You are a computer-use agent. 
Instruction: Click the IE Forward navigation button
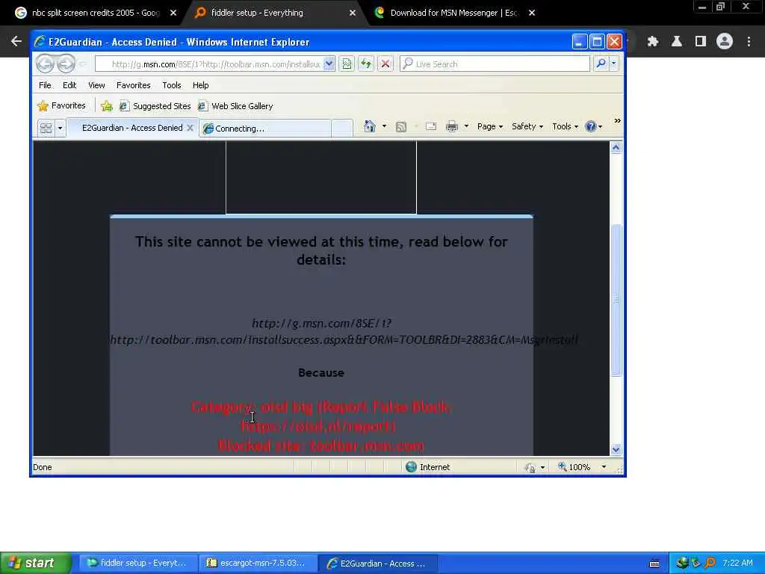tap(66, 64)
